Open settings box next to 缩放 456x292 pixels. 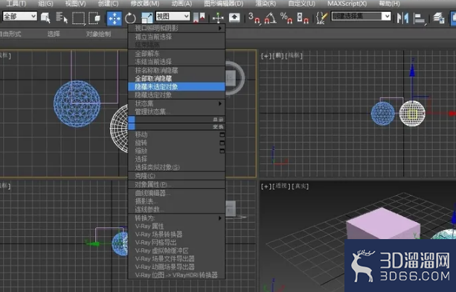pos(222,151)
